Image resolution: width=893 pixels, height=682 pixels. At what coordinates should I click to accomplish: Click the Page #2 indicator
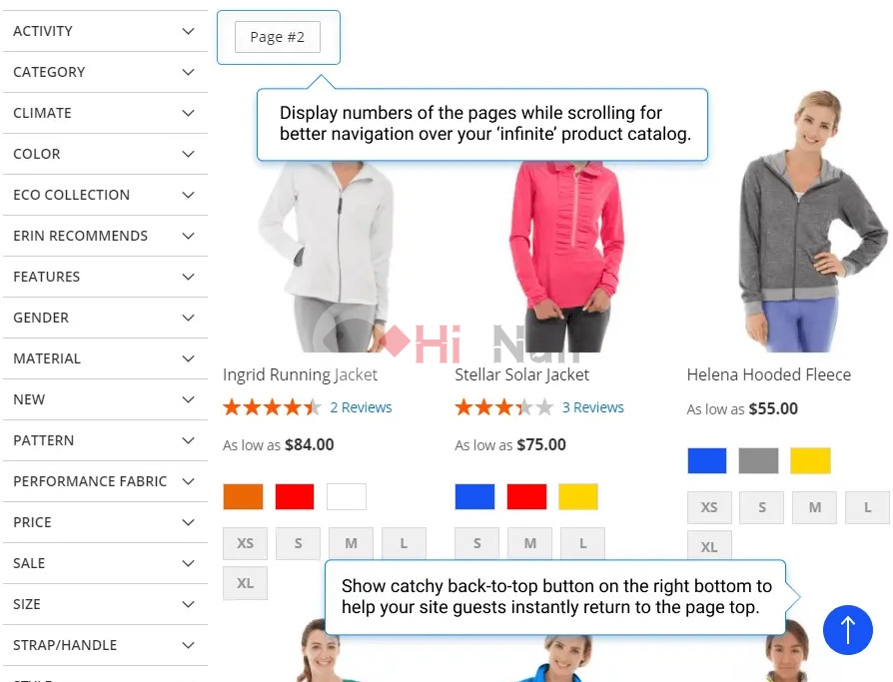278,37
